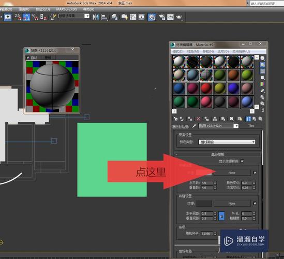Toggle the Show Texture Swatches checkbox
The height and width of the screenshot is (259, 284).
coord(242,161)
